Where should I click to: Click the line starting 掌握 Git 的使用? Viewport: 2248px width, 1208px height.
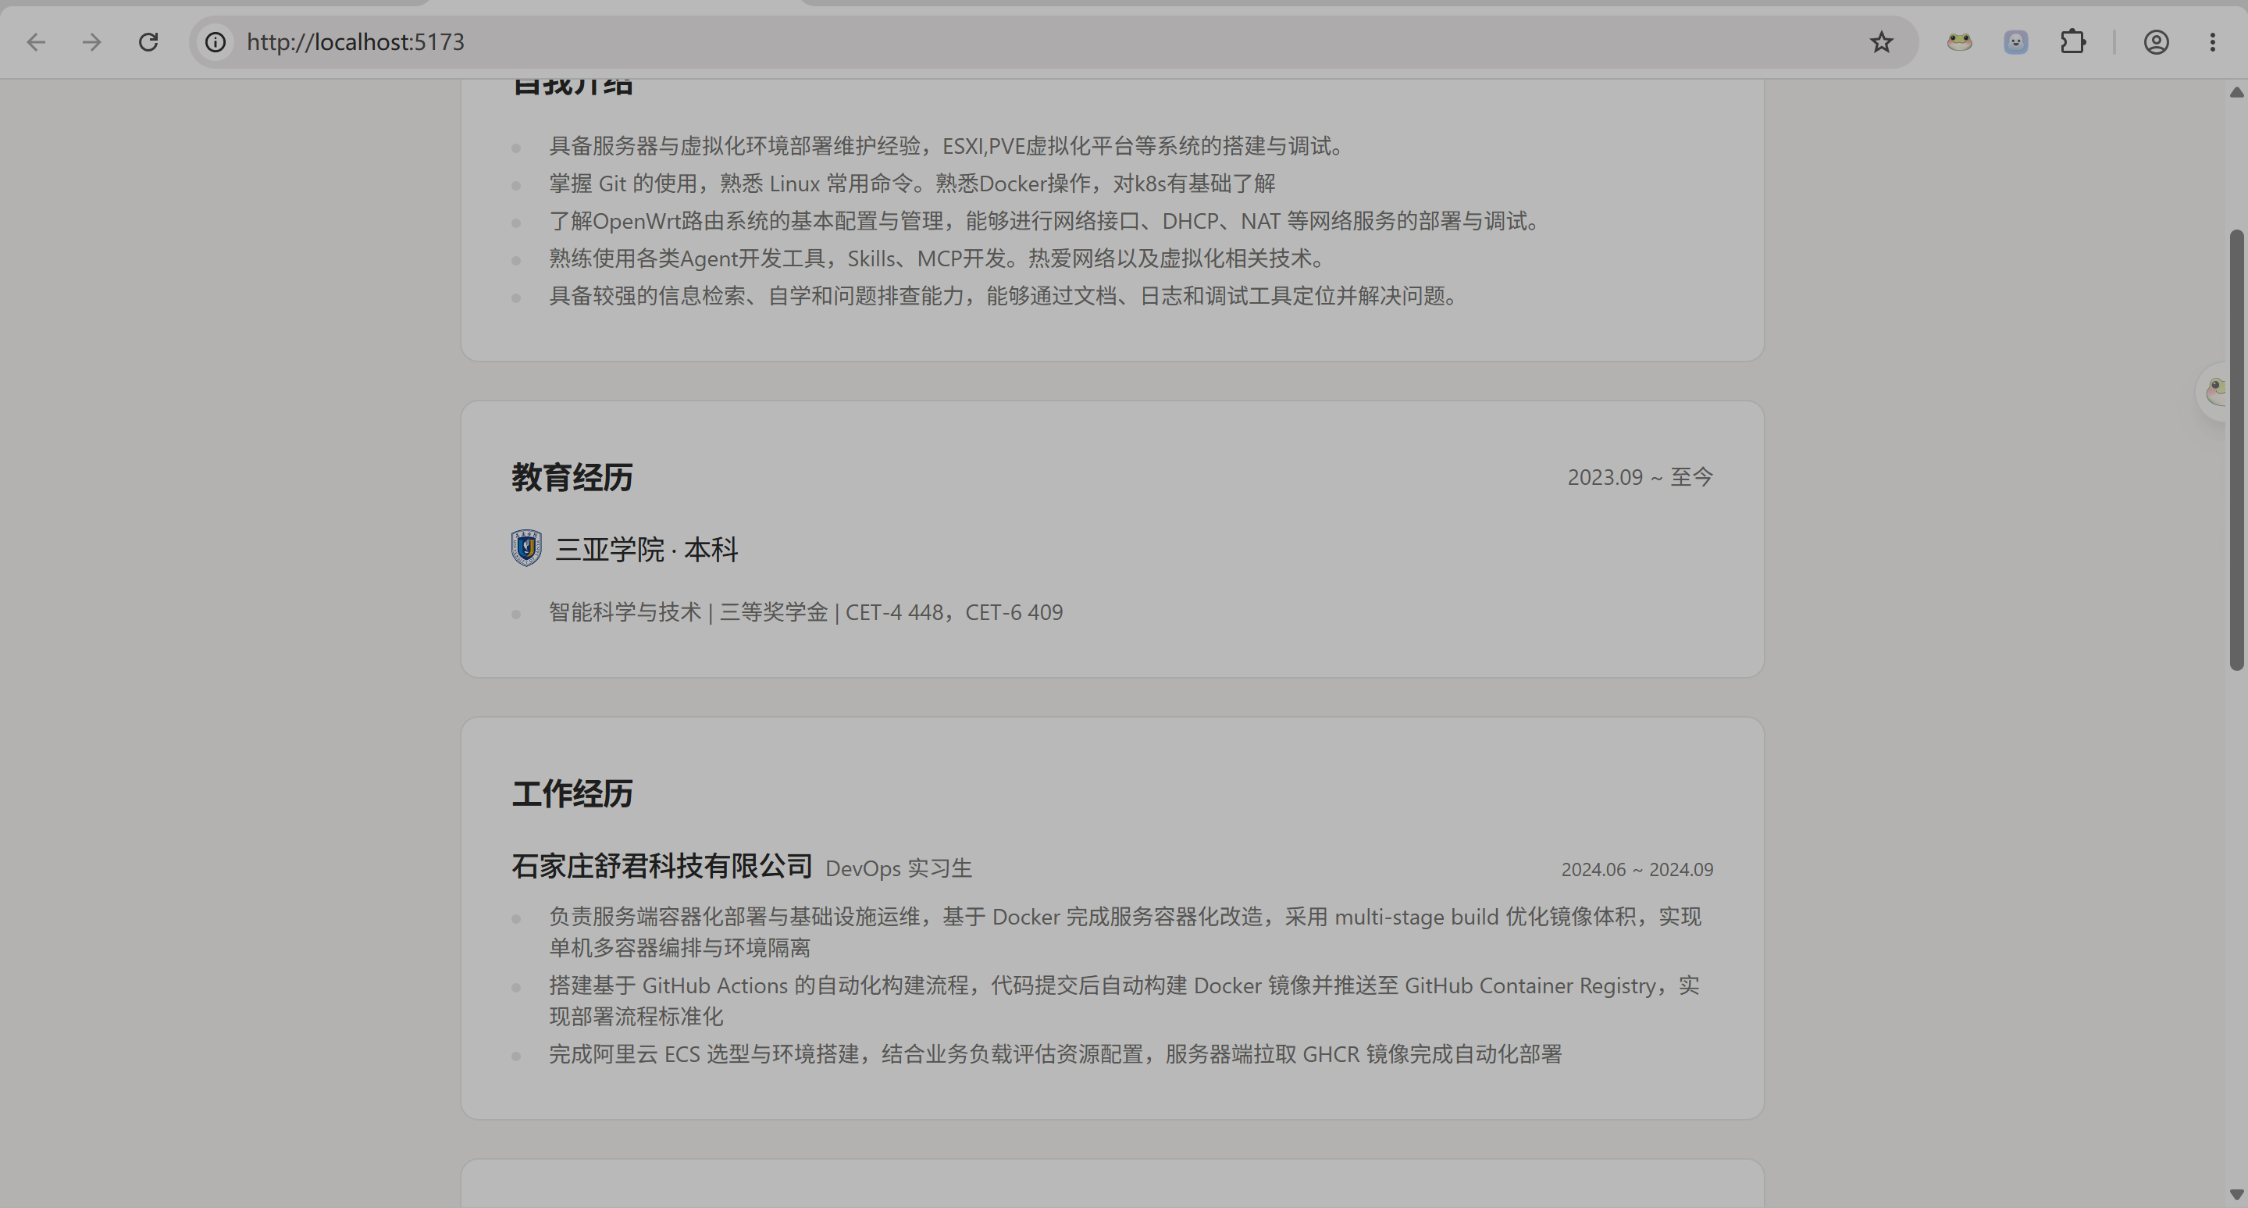point(913,184)
